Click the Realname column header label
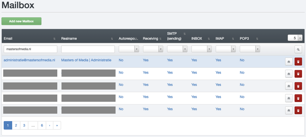 (69, 39)
